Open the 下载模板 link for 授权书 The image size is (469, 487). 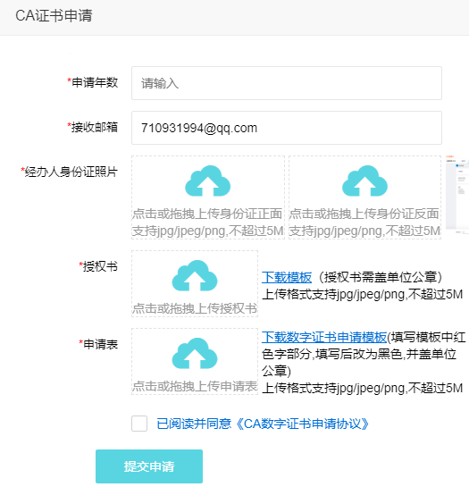287,277
